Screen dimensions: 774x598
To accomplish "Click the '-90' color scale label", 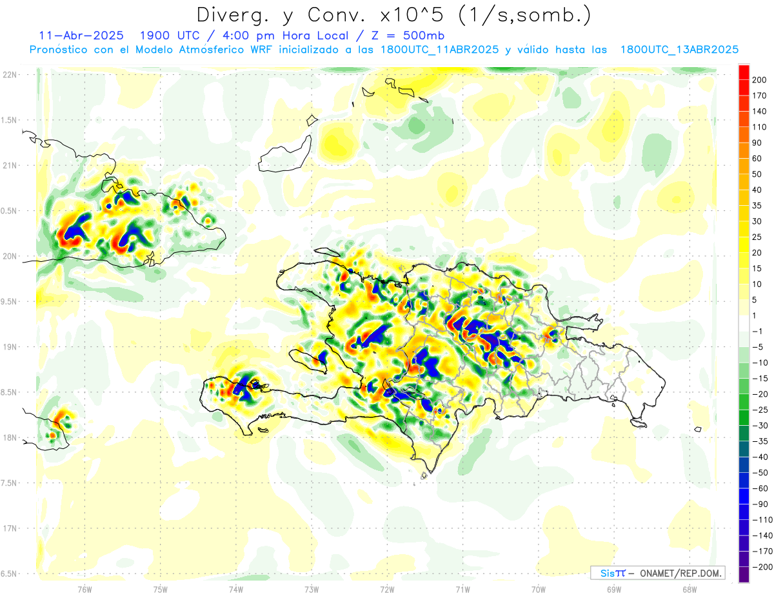I will (760, 504).
